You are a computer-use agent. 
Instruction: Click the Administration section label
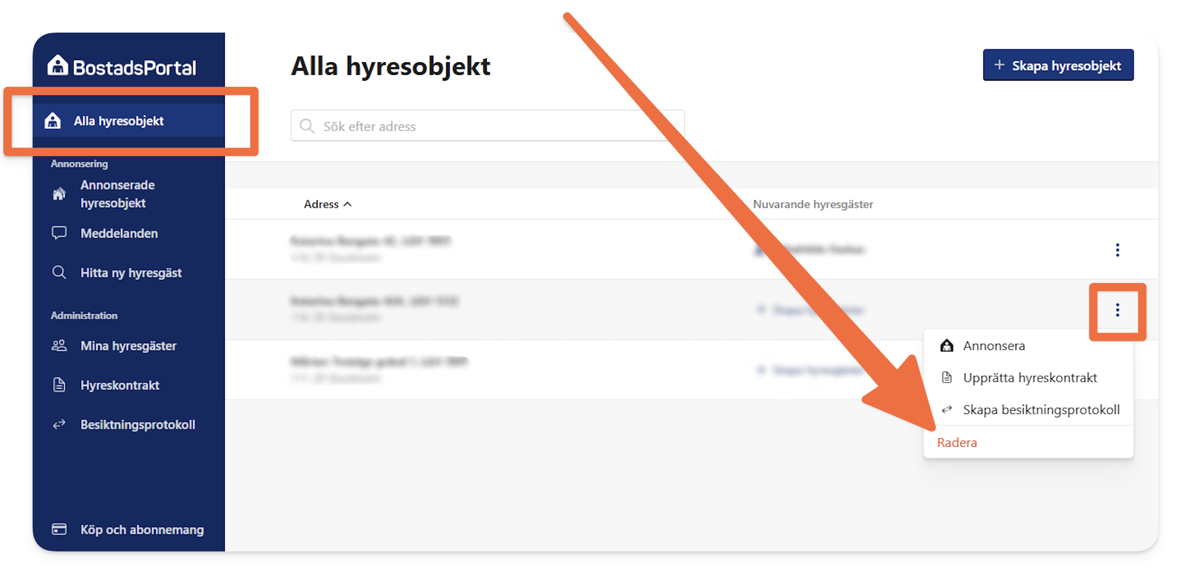coord(84,315)
